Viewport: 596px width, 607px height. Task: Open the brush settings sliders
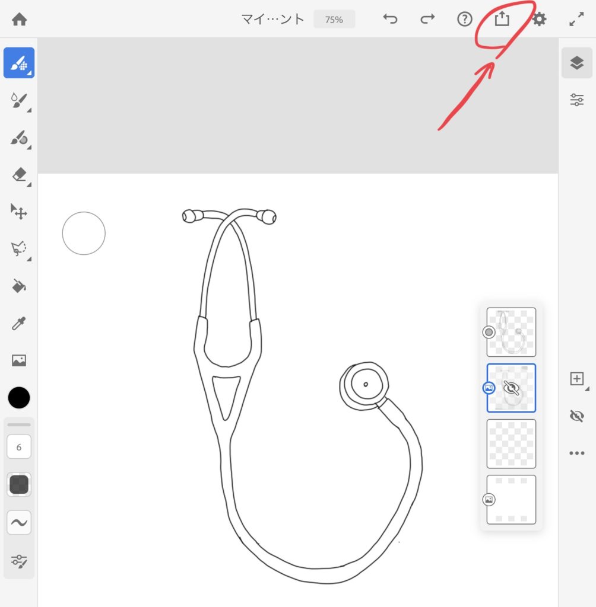coord(19,561)
